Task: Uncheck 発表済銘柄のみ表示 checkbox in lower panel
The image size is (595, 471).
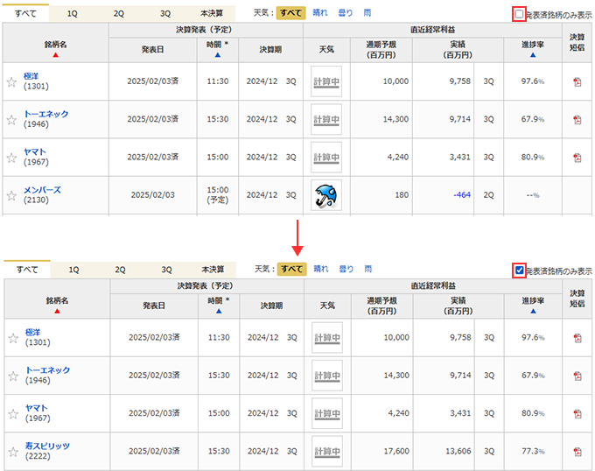Action: pos(519,271)
